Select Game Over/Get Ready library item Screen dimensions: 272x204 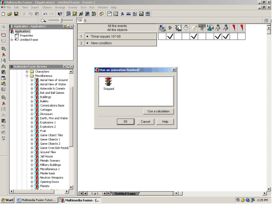(54, 148)
